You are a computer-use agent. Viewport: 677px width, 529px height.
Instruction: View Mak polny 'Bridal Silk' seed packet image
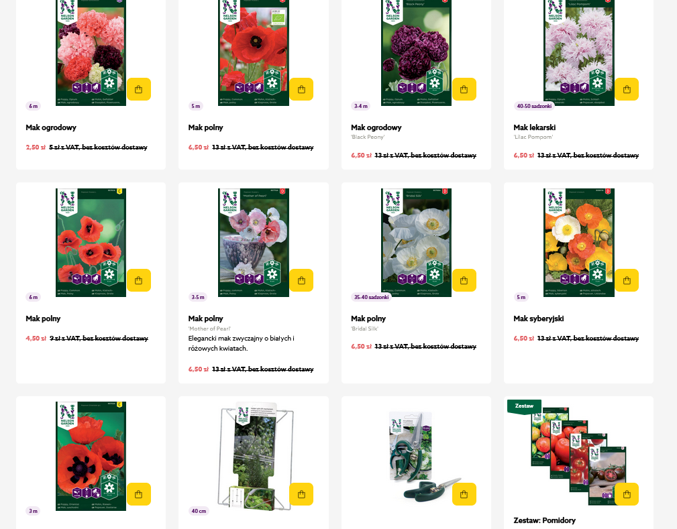[x=416, y=243]
